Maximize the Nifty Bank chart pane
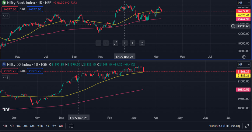 click(x=115, y=43)
